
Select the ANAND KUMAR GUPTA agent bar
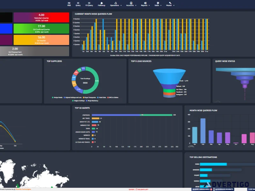[x=93, y=132]
